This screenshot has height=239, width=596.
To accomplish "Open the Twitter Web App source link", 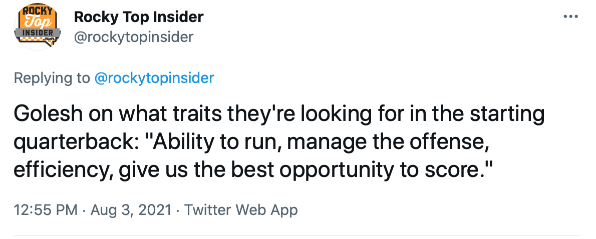I will point(241,209).
